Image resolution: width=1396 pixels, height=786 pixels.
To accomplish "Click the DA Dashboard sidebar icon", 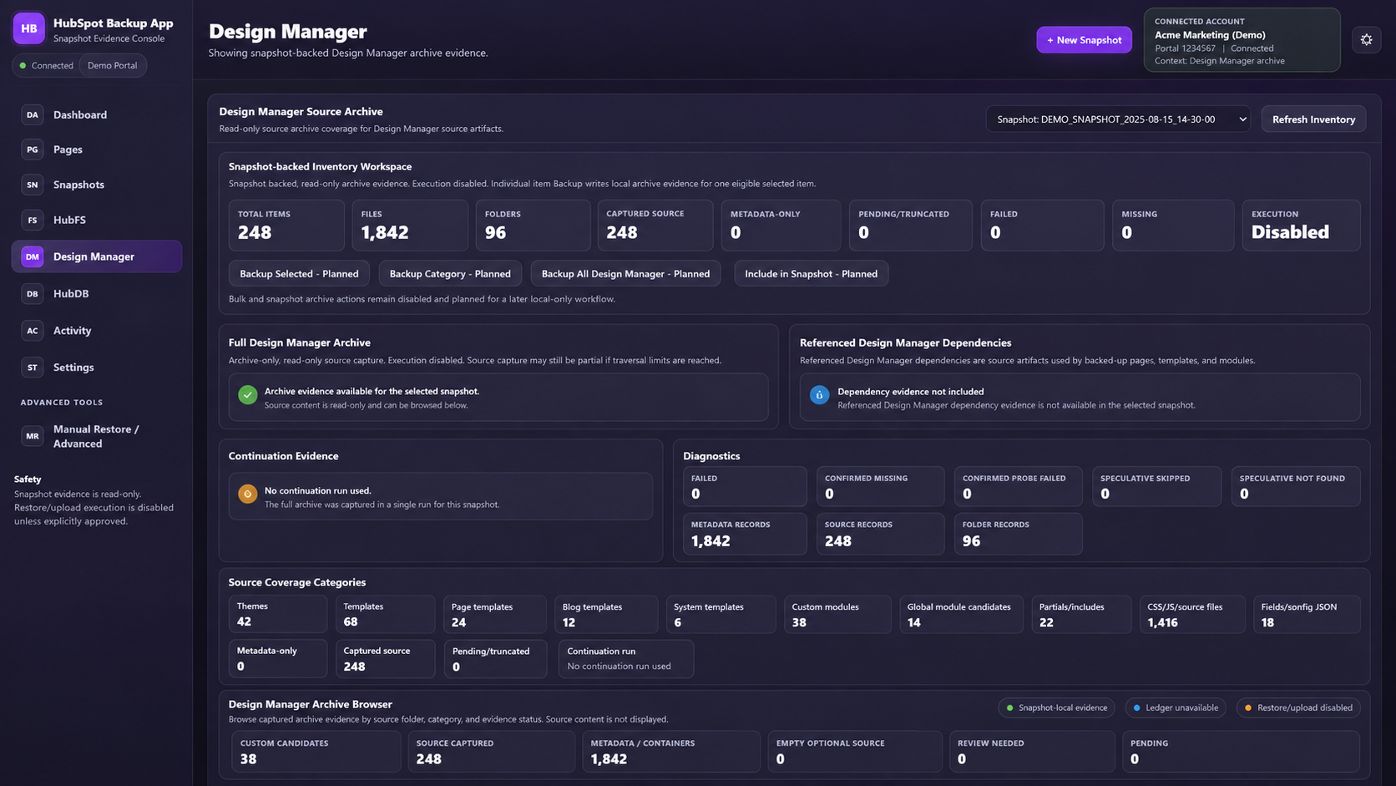I will coord(32,114).
